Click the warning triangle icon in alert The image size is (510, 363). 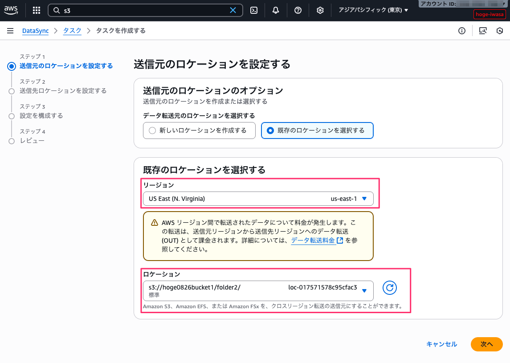[154, 223]
